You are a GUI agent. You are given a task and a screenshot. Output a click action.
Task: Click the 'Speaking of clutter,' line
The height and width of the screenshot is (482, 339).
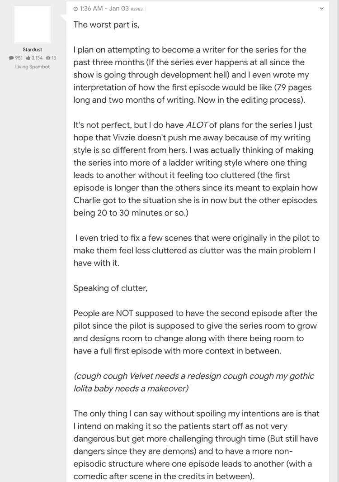[110, 288]
